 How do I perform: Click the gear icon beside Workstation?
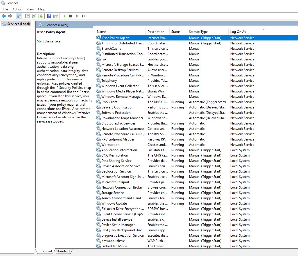point(99,144)
